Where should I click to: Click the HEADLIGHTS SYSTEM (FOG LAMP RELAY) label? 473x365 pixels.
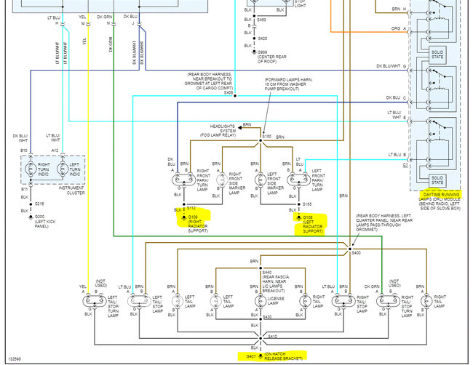(218, 130)
